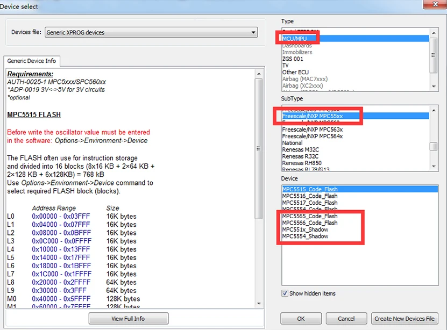Click the device info scroll down arrow

(x=259, y=304)
